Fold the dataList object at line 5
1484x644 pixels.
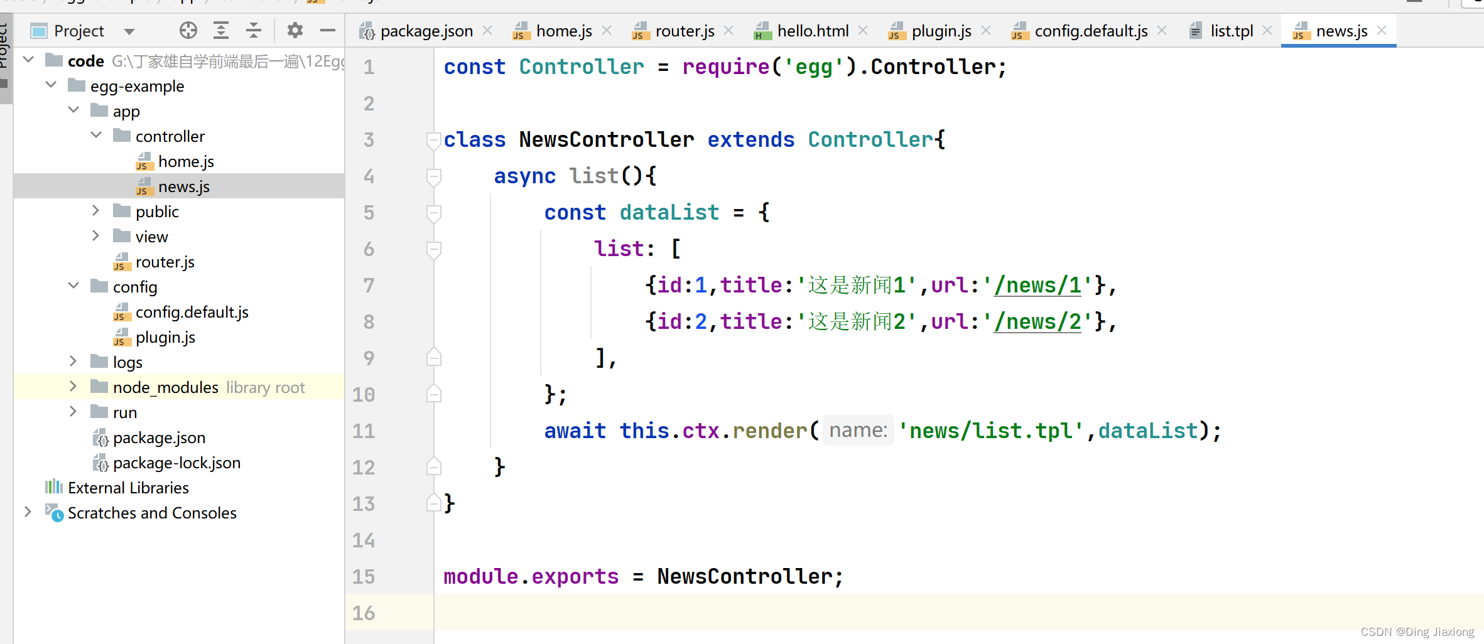click(433, 213)
